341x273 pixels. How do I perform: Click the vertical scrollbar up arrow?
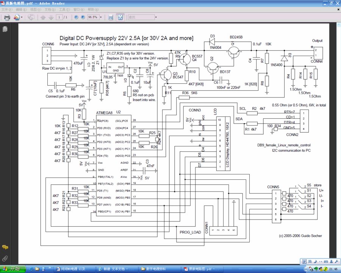tap(338, 24)
